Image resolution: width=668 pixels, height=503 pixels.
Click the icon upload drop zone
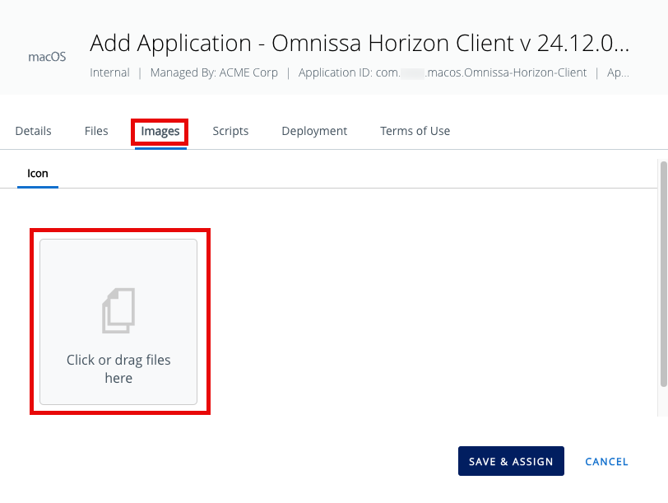pos(118,321)
